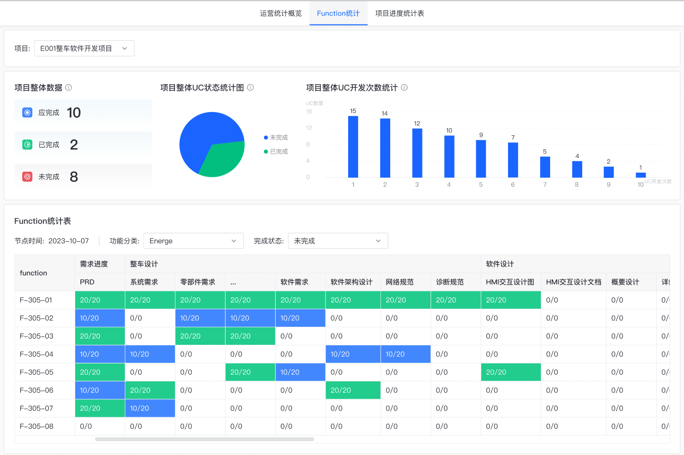
Task: Click the F-305-06 function row label
Action: [36, 390]
